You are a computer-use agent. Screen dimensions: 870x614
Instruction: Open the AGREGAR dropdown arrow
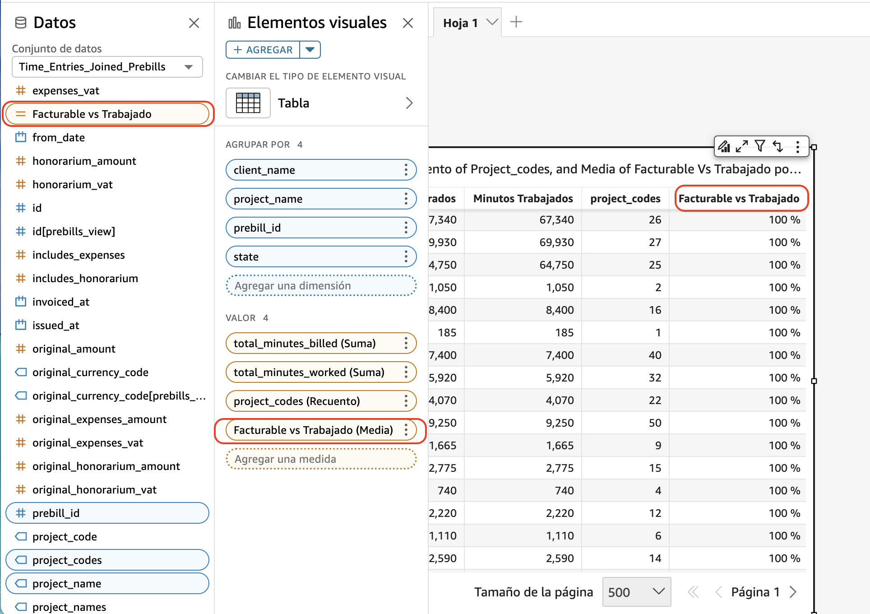click(310, 50)
